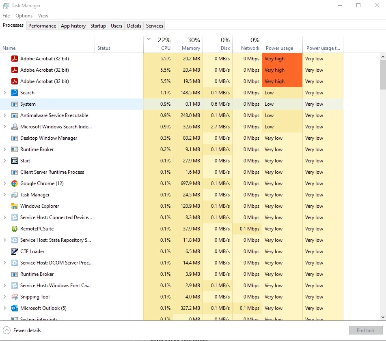This screenshot has height=341, width=386.
Task: Expand the Start process group
Action: click(x=5, y=161)
